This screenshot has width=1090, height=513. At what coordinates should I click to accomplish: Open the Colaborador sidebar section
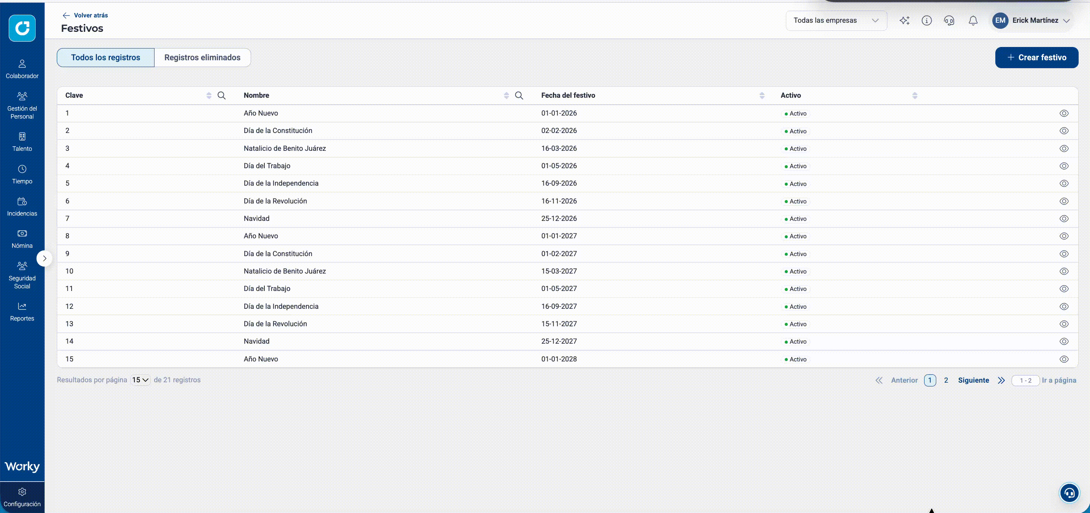tap(22, 69)
